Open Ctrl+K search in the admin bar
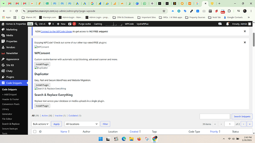The height and width of the screenshot is (143, 255). [x=40, y=24]
